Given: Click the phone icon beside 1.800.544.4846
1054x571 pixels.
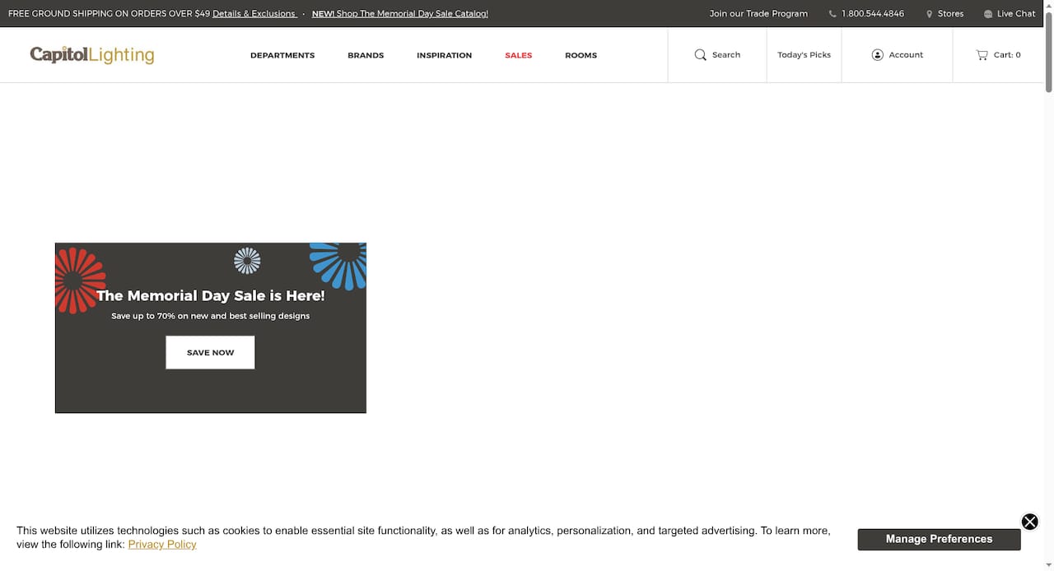Looking at the screenshot, I should (x=832, y=14).
